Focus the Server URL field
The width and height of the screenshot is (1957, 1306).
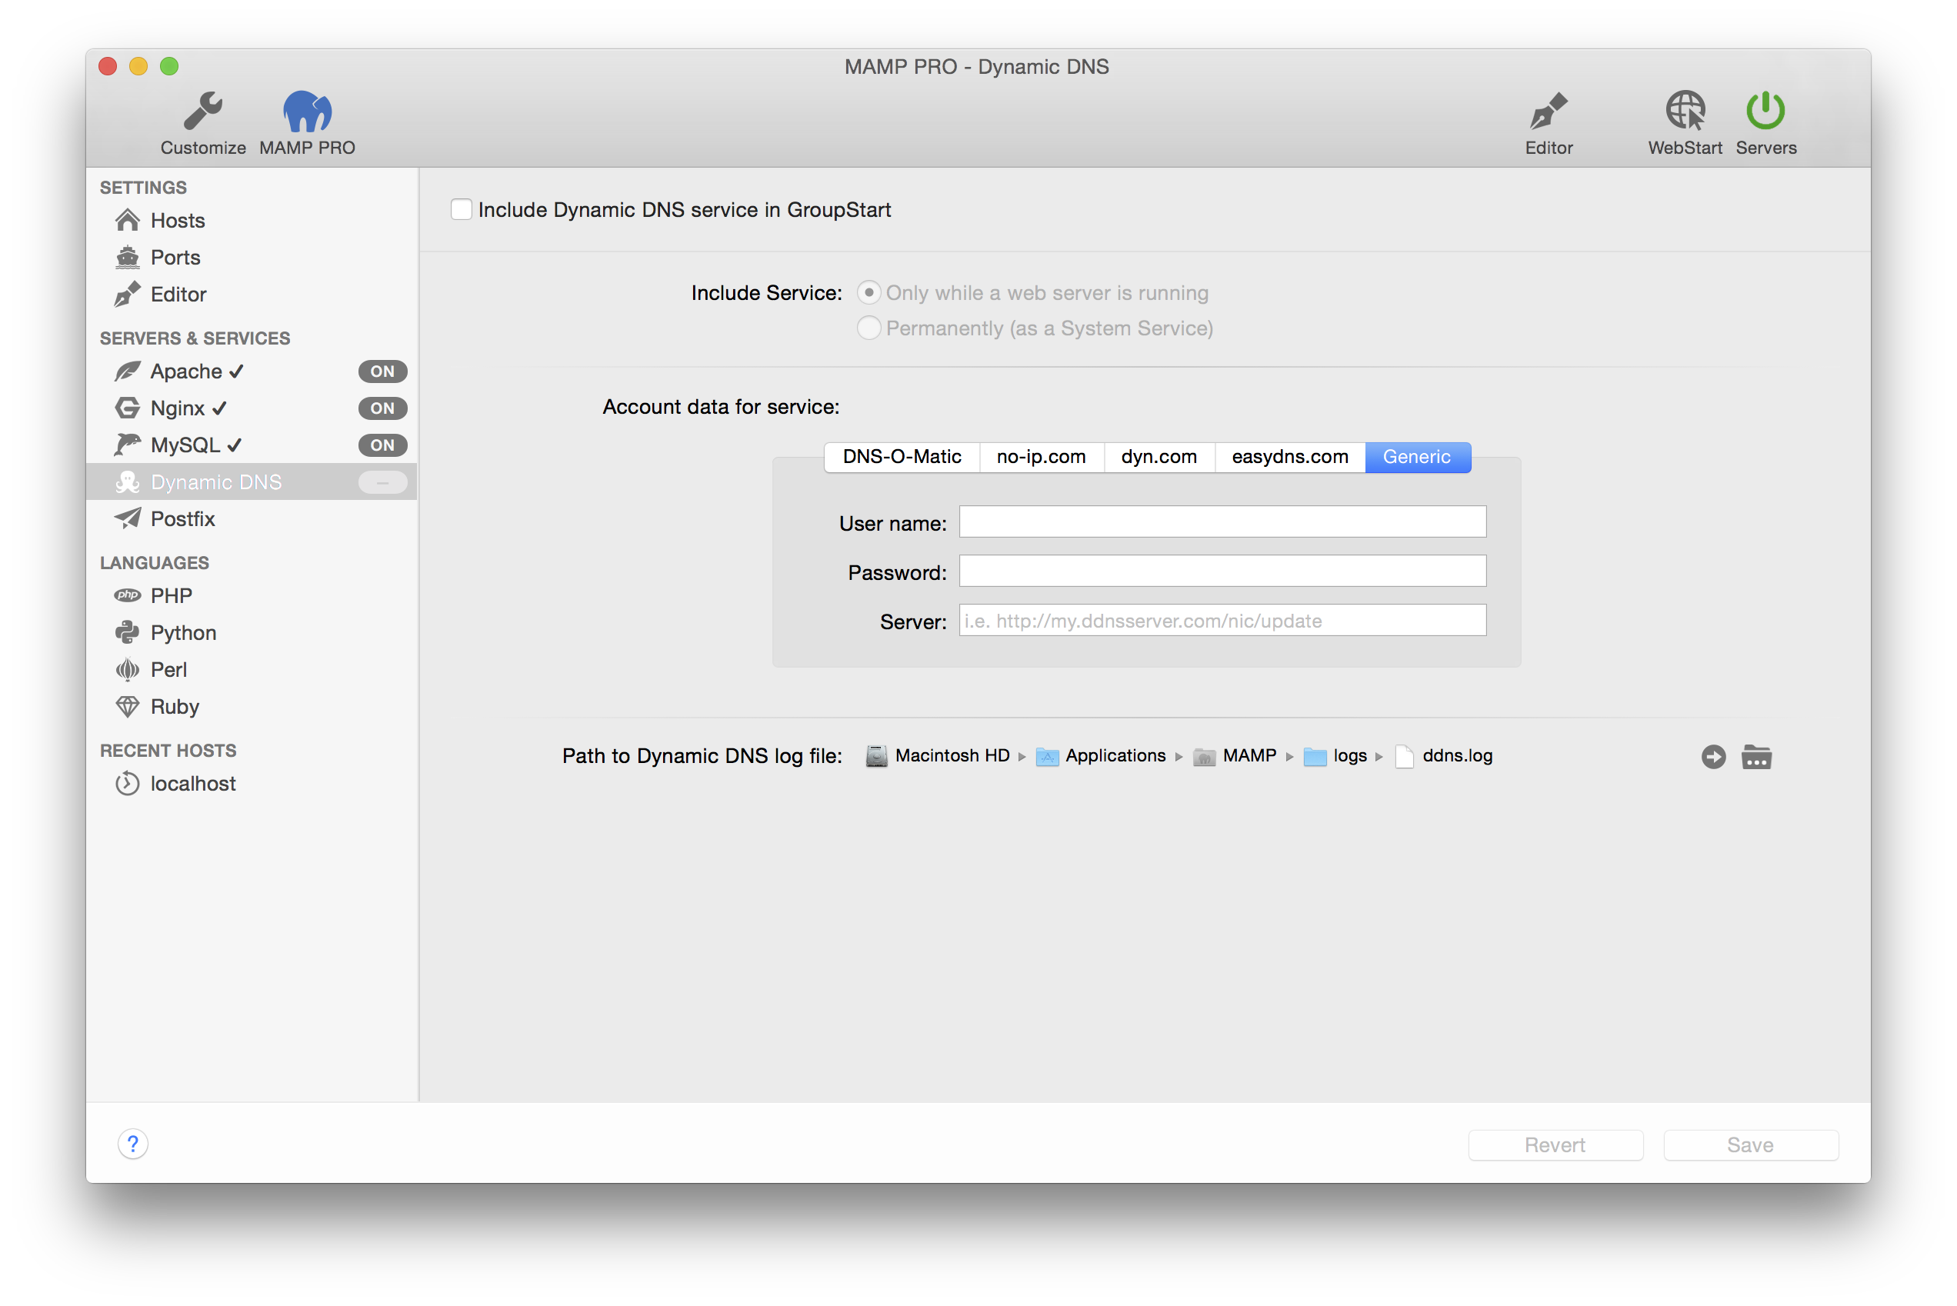coord(1222,621)
